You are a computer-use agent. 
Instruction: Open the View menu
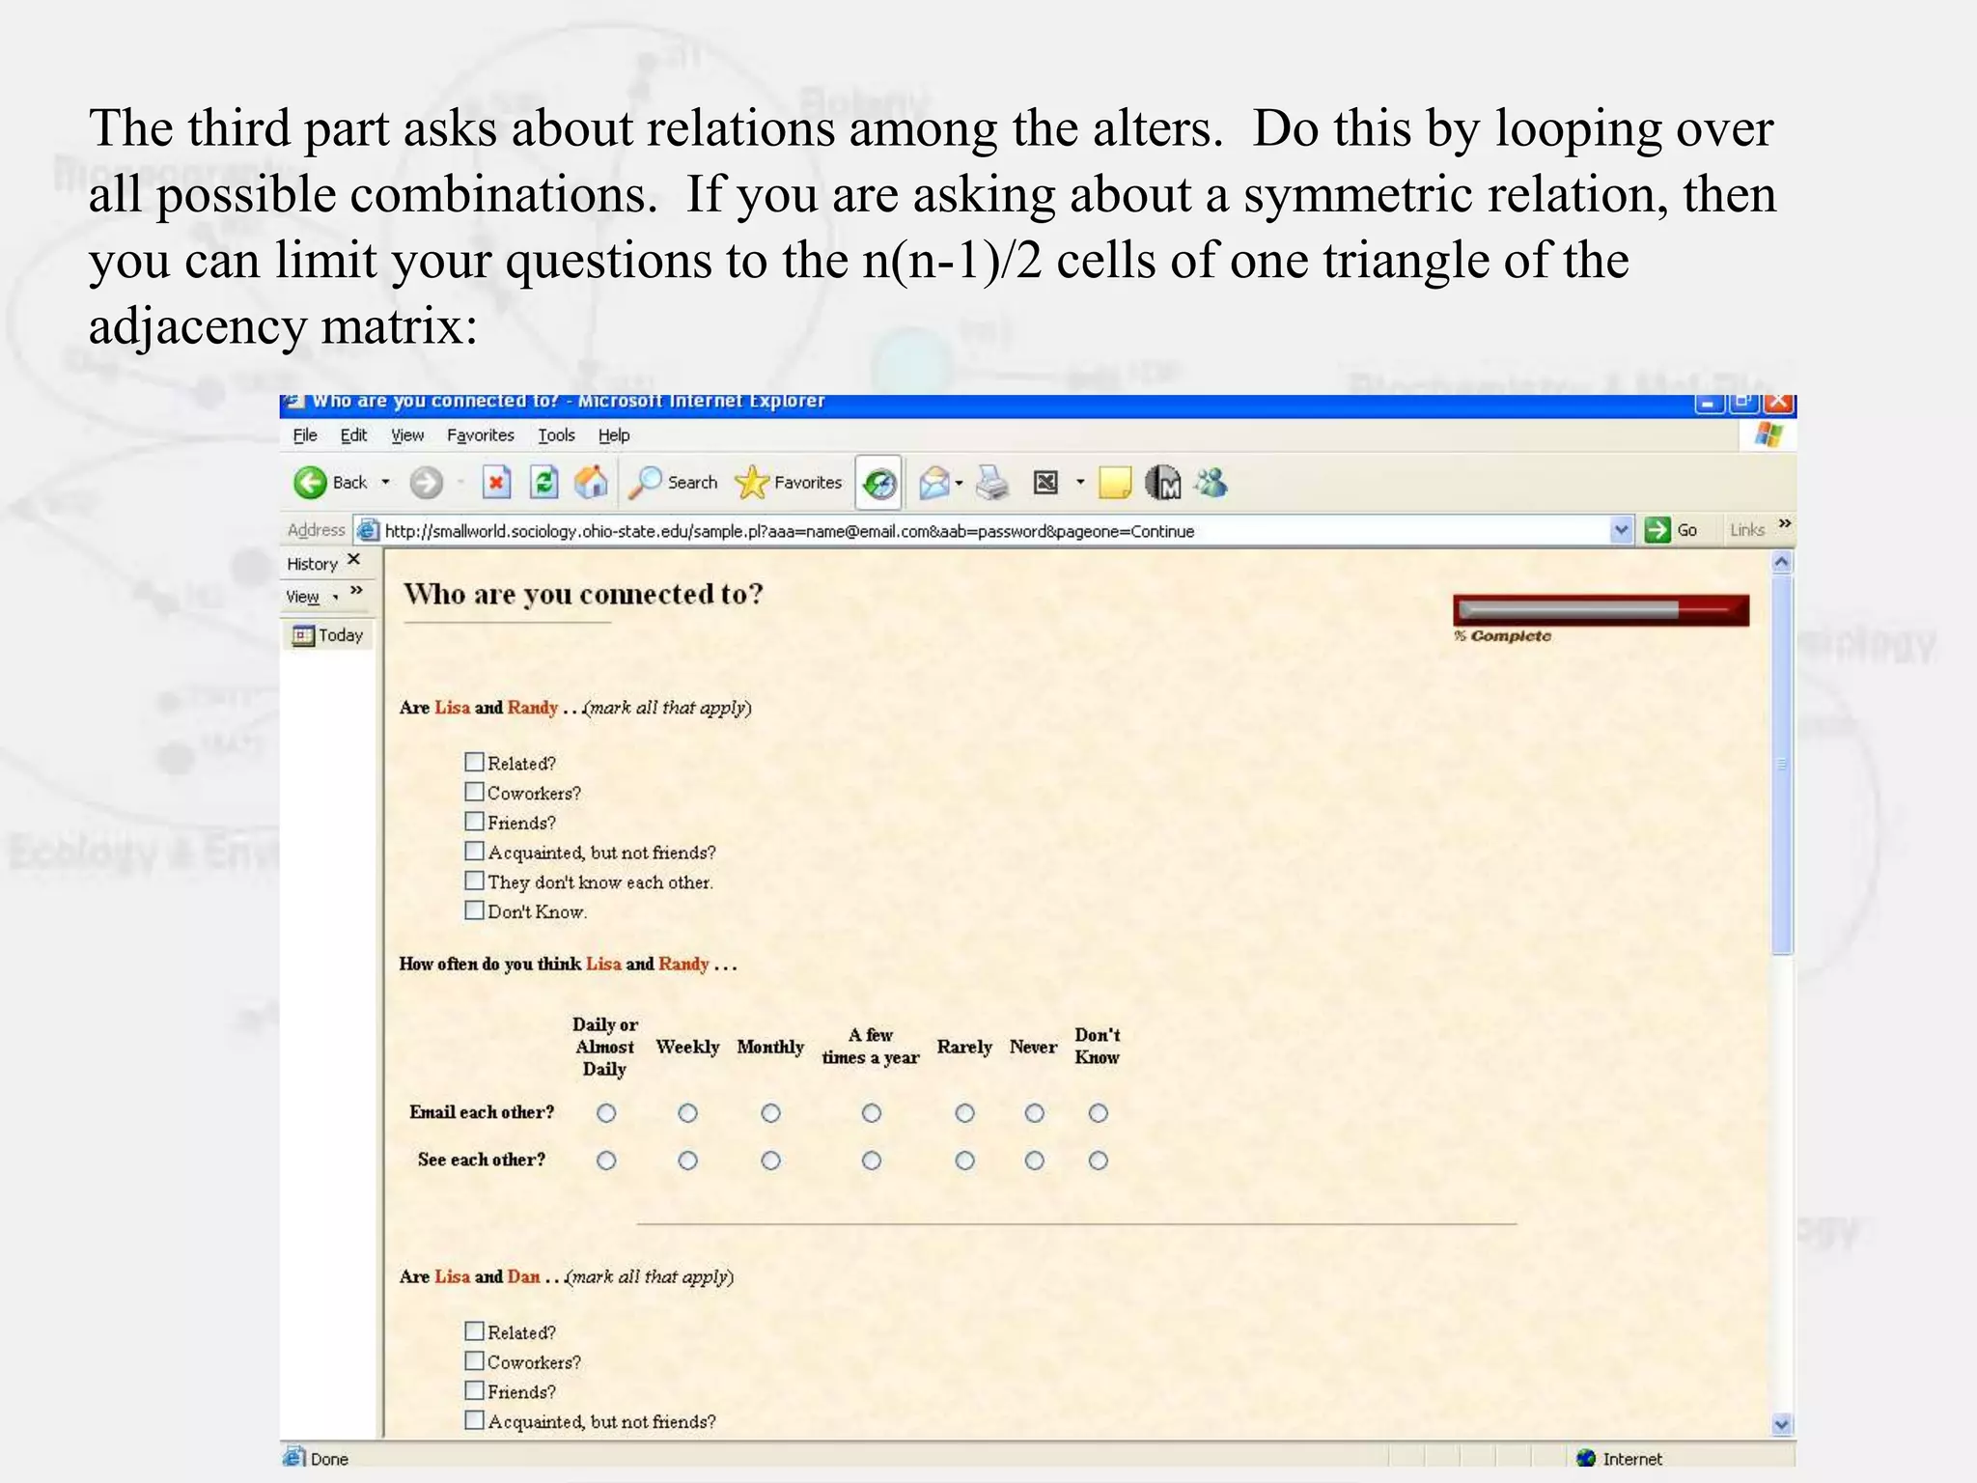point(406,435)
